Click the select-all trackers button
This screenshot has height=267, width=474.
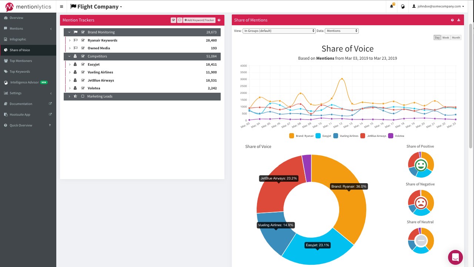pyautogui.click(x=173, y=20)
